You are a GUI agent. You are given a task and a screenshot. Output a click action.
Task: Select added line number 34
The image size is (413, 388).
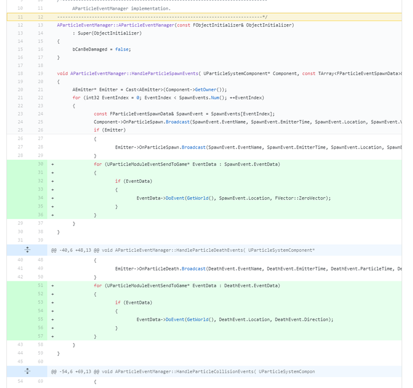tap(40, 198)
